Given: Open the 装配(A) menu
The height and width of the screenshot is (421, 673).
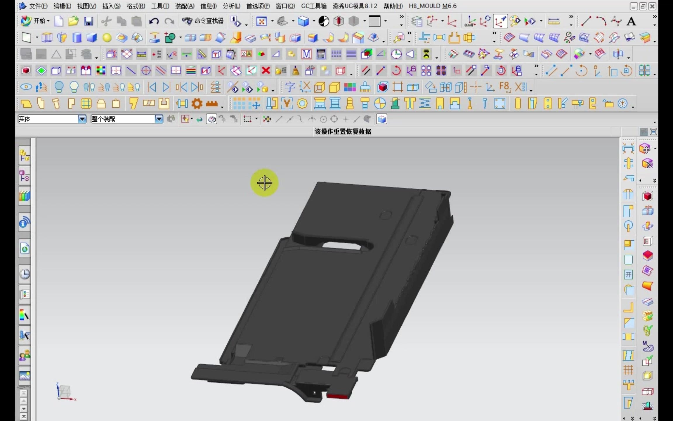Looking at the screenshot, I should (x=185, y=6).
